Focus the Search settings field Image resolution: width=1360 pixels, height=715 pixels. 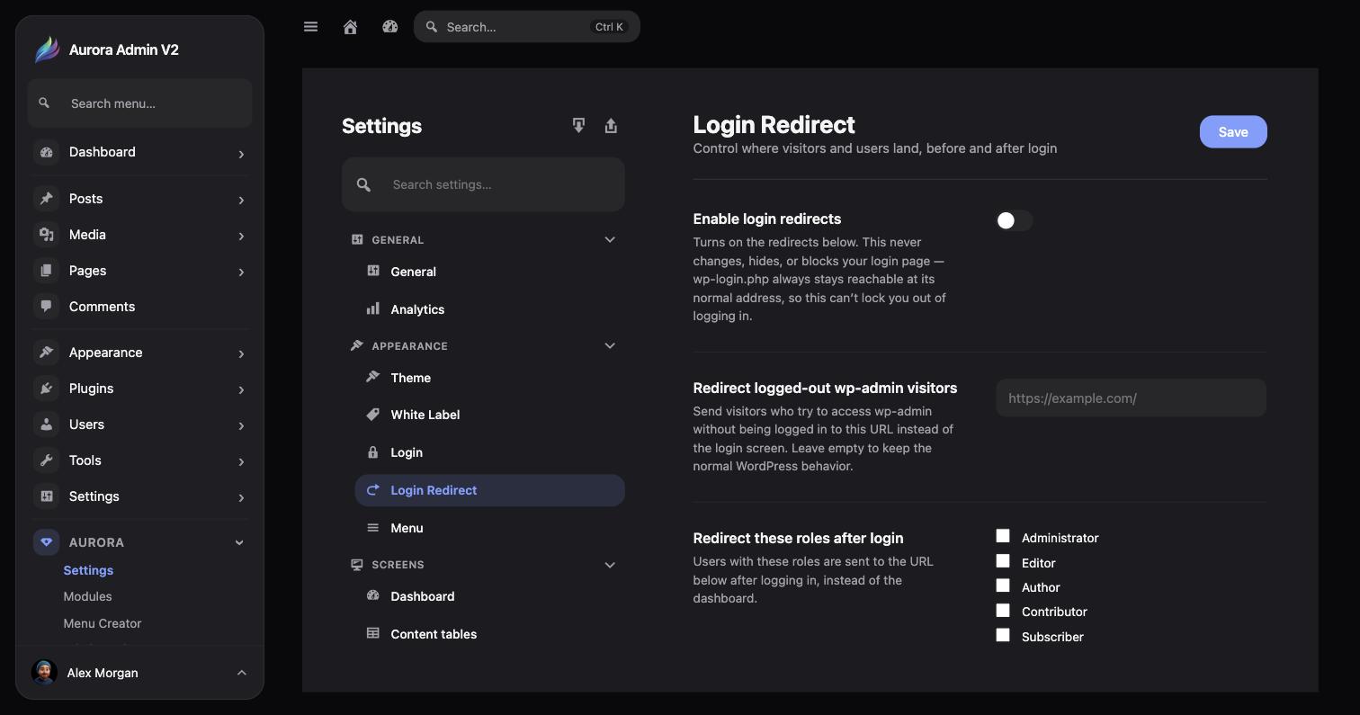pyautogui.click(x=483, y=184)
